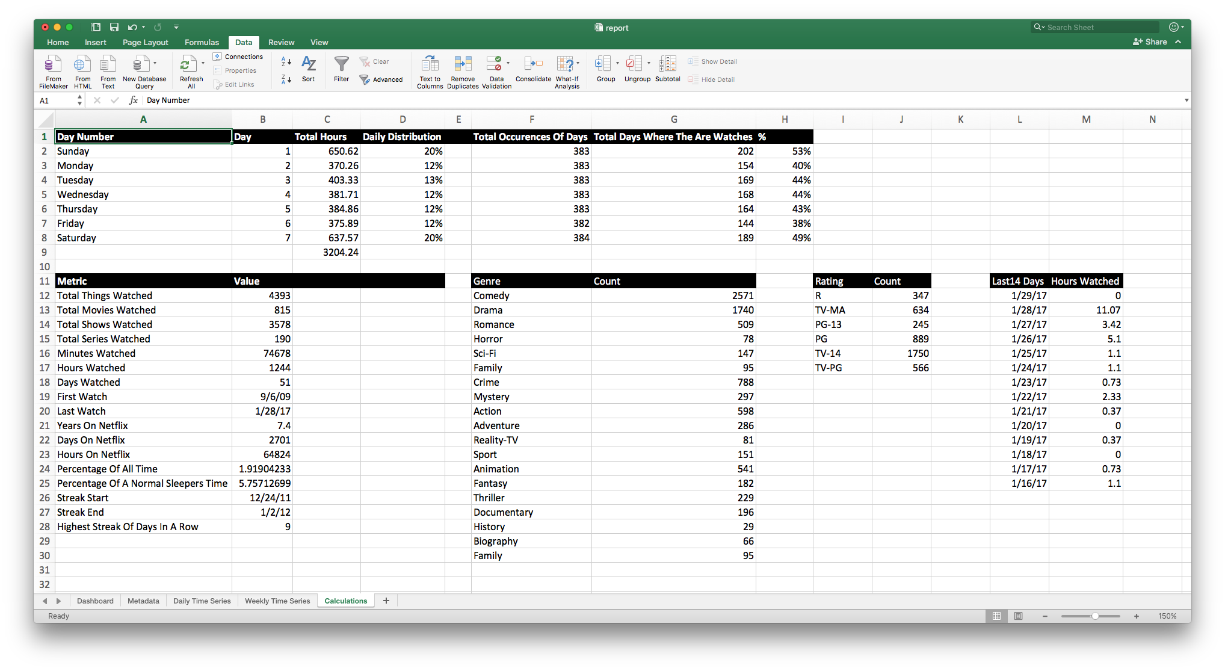Expand the Group dropdown arrow

617,63
